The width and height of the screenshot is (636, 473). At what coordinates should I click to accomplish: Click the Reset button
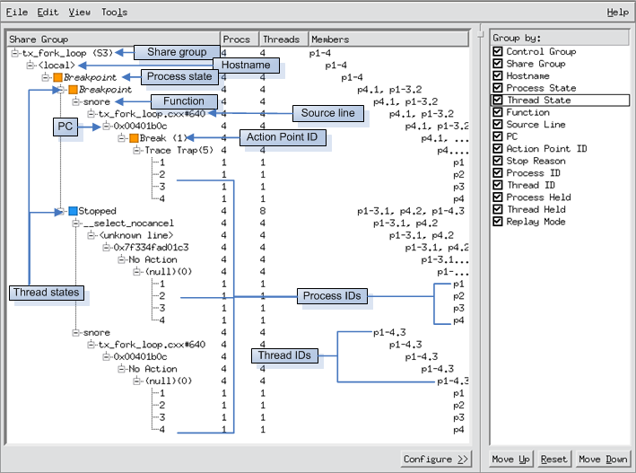pos(553,460)
